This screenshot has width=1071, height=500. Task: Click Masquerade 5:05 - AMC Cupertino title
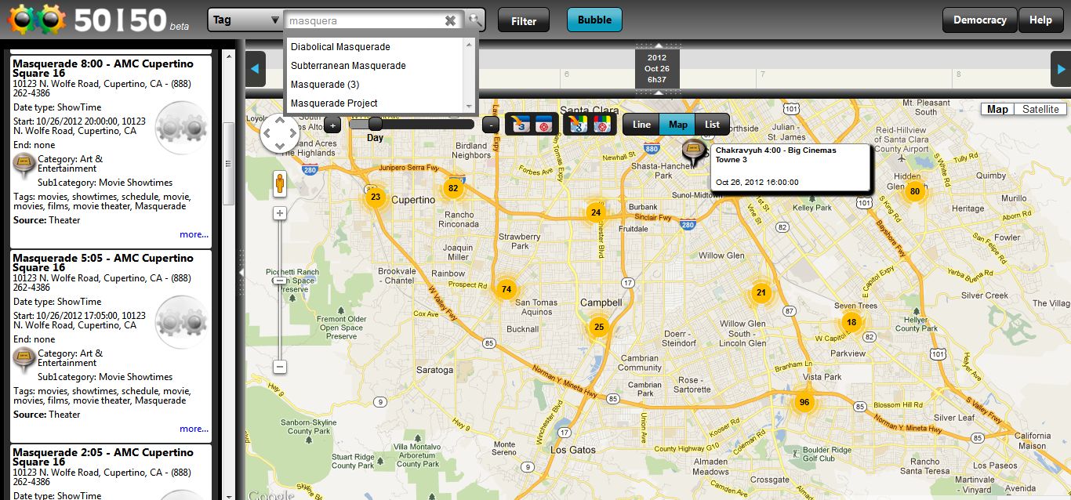pos(103,263)
